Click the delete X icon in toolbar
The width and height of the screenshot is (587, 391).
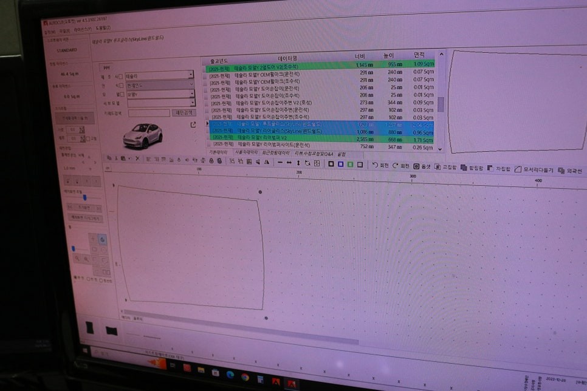(138, 159)
